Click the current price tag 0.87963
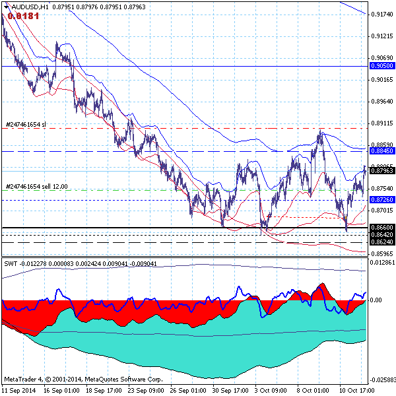 382,172
